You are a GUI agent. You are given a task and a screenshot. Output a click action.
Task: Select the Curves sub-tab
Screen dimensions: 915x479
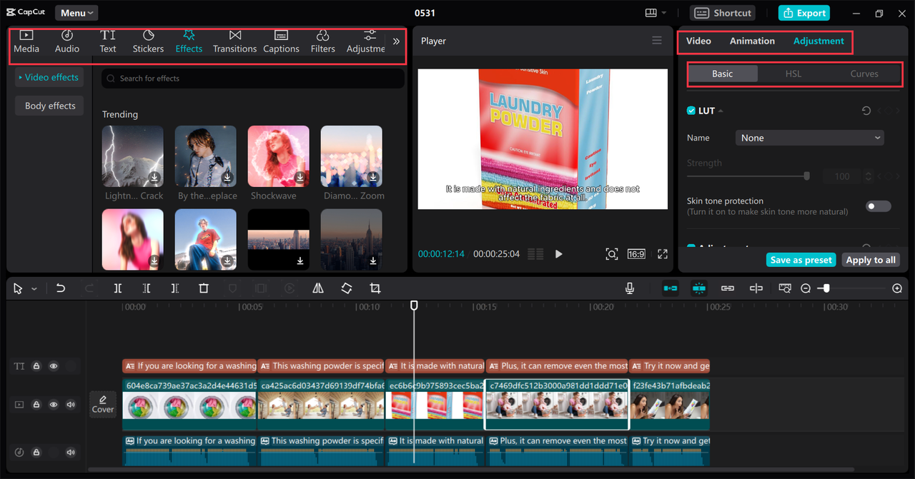click(864, 74)
